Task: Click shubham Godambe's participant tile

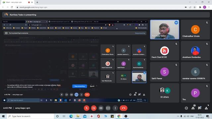Action: click(195, 51)
